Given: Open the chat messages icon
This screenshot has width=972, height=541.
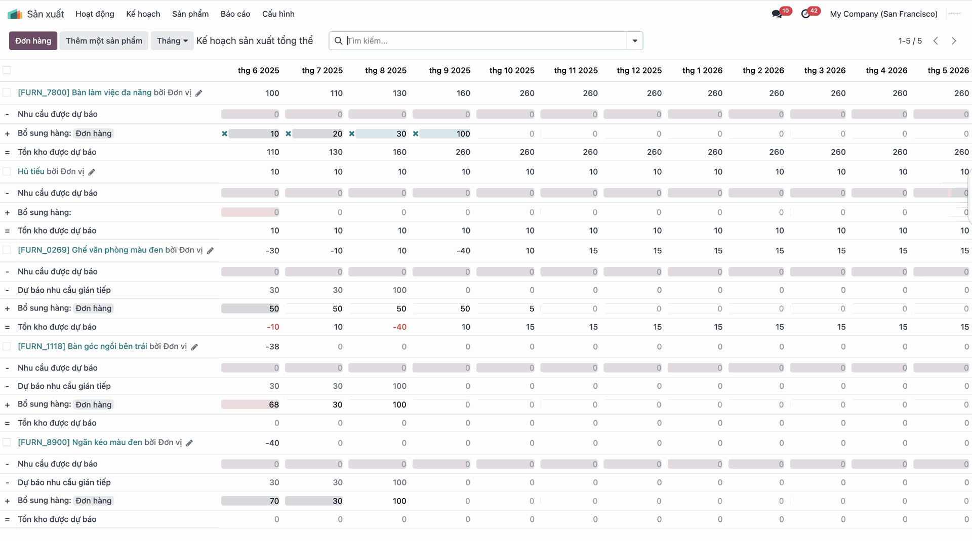Looking at the screenshot, I should (x=777, y=14).
